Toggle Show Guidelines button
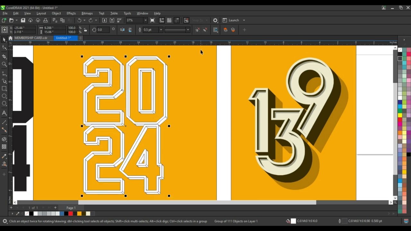Image resolution: width=411 pixels, height=231 pixels. coord(177,20)
